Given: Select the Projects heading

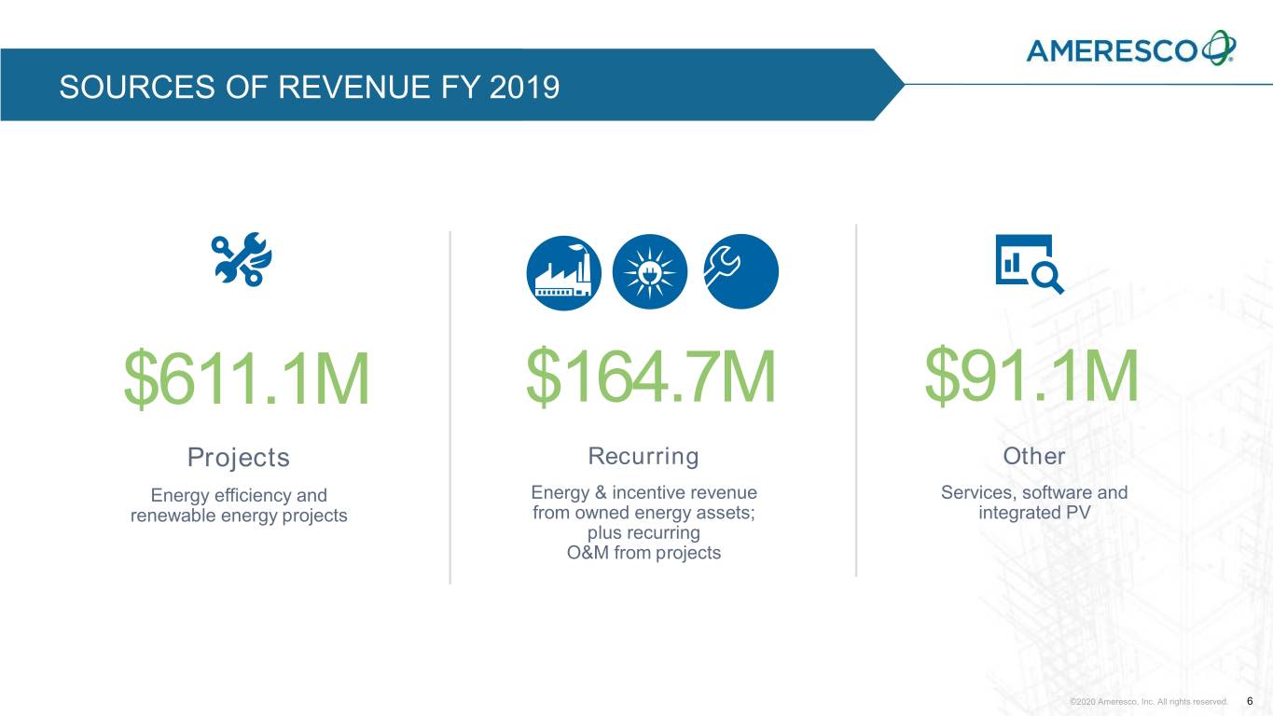Looking at the screenshot, I should (239, 458).
